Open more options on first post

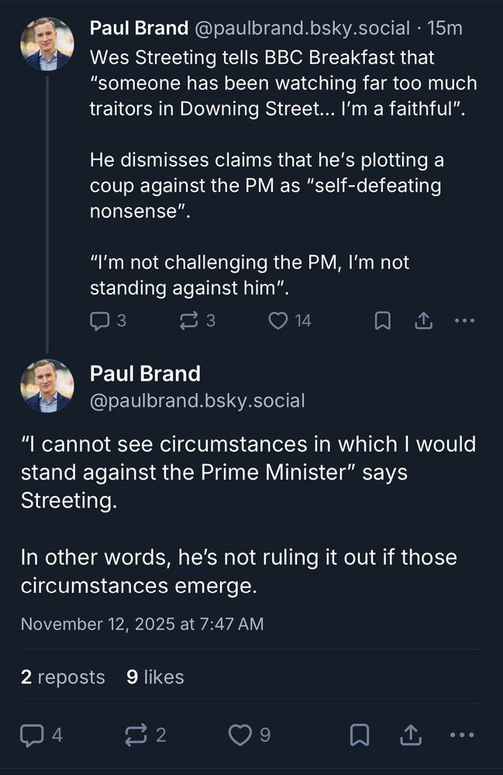pos(464,320)
